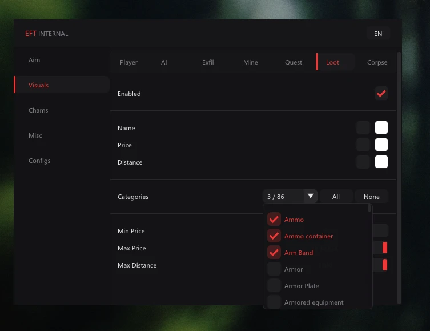Check the Armor Plate category box
Image resolution: width=430 pixels, height=331 pixels.
tap(274, 286)
